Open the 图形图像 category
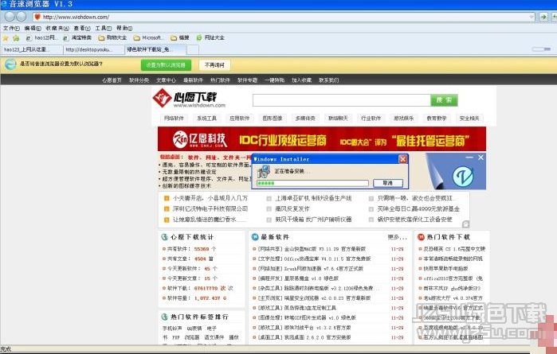557x354 pixels. [273, 118]
